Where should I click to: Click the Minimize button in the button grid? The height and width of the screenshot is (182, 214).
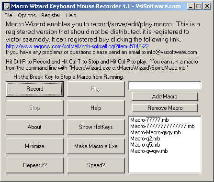(34, 146)
